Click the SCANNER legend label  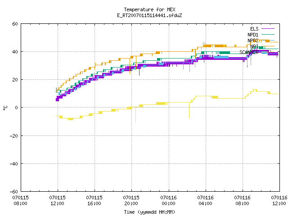tap(249, 52)
